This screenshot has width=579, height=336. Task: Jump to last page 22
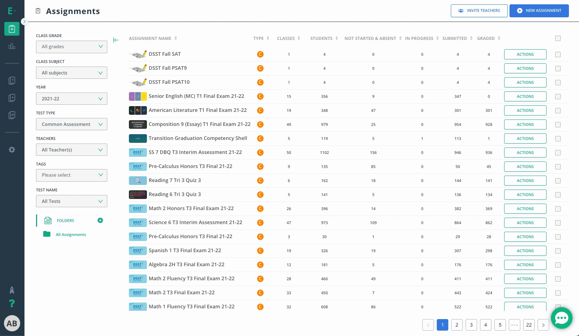[x=529, y=325]
